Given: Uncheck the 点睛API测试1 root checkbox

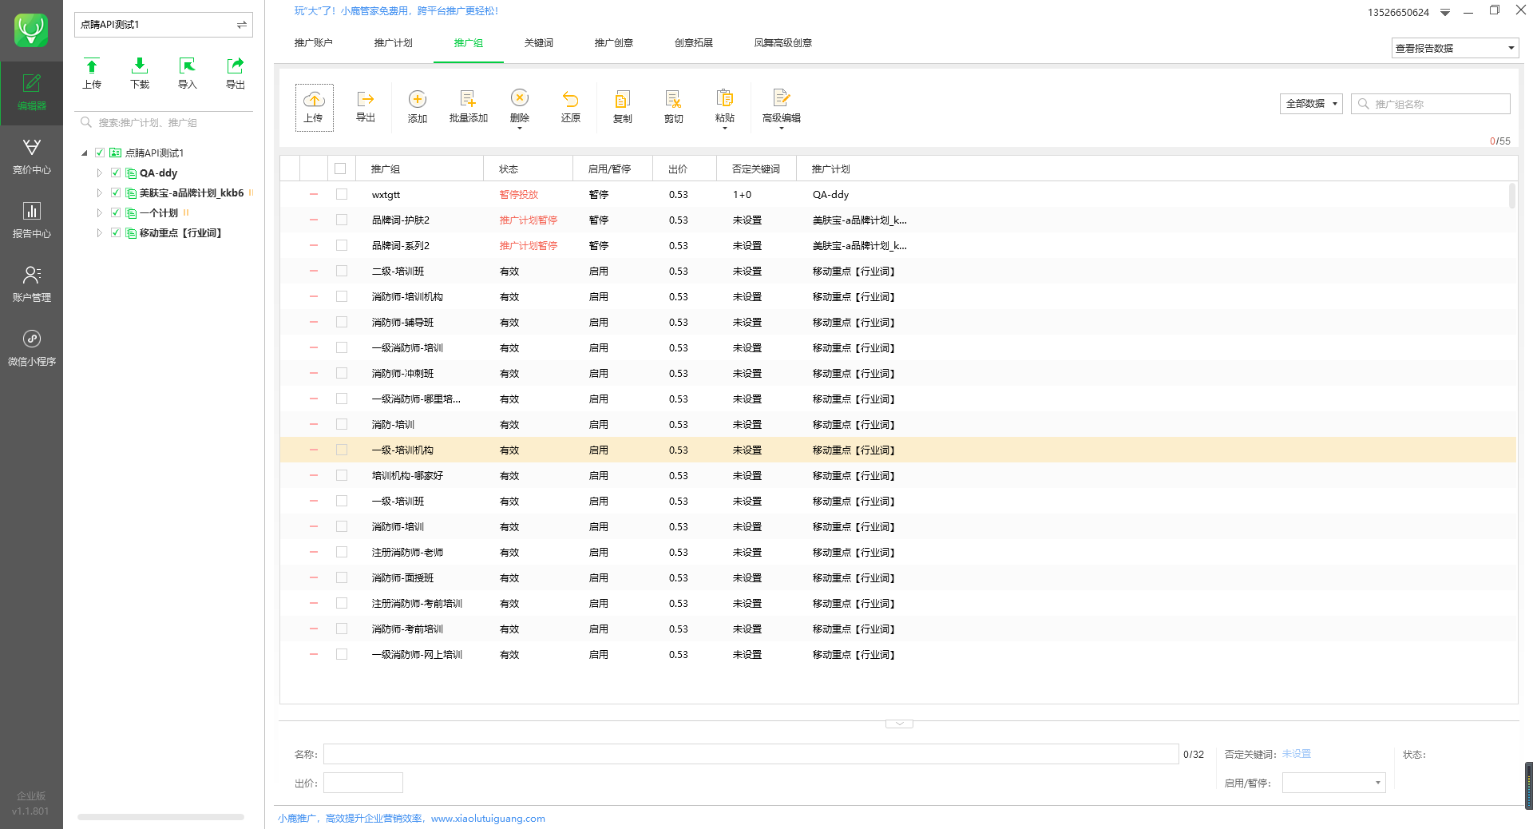Looking at the screenshot, I should [100, 153].
